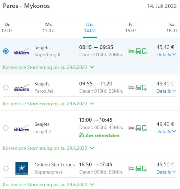Expand free cancellation info under Paros Jet
The image size is (180, 189).
48,104
